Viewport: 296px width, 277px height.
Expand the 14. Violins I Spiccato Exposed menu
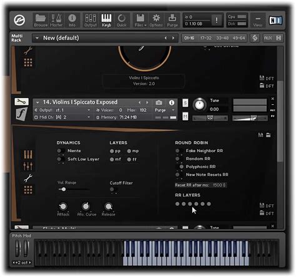[37, 102]
